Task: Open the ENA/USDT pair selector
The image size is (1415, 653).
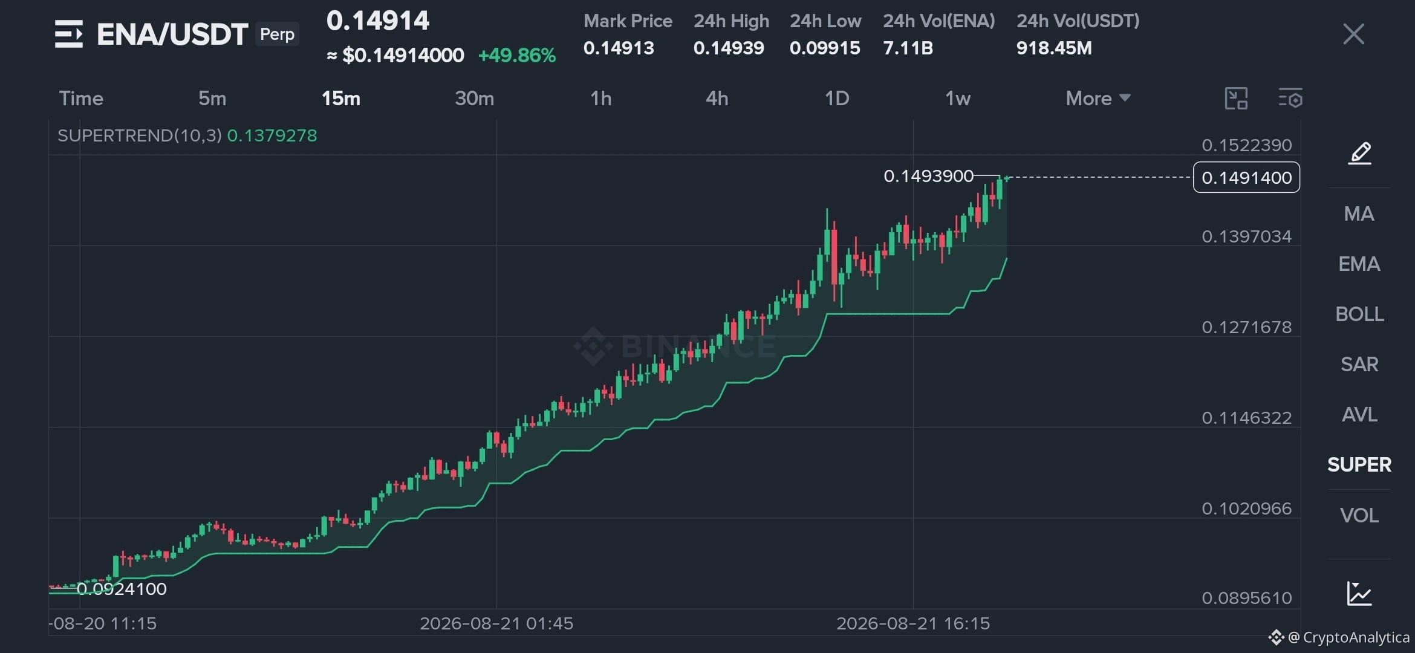Action: 172,34
